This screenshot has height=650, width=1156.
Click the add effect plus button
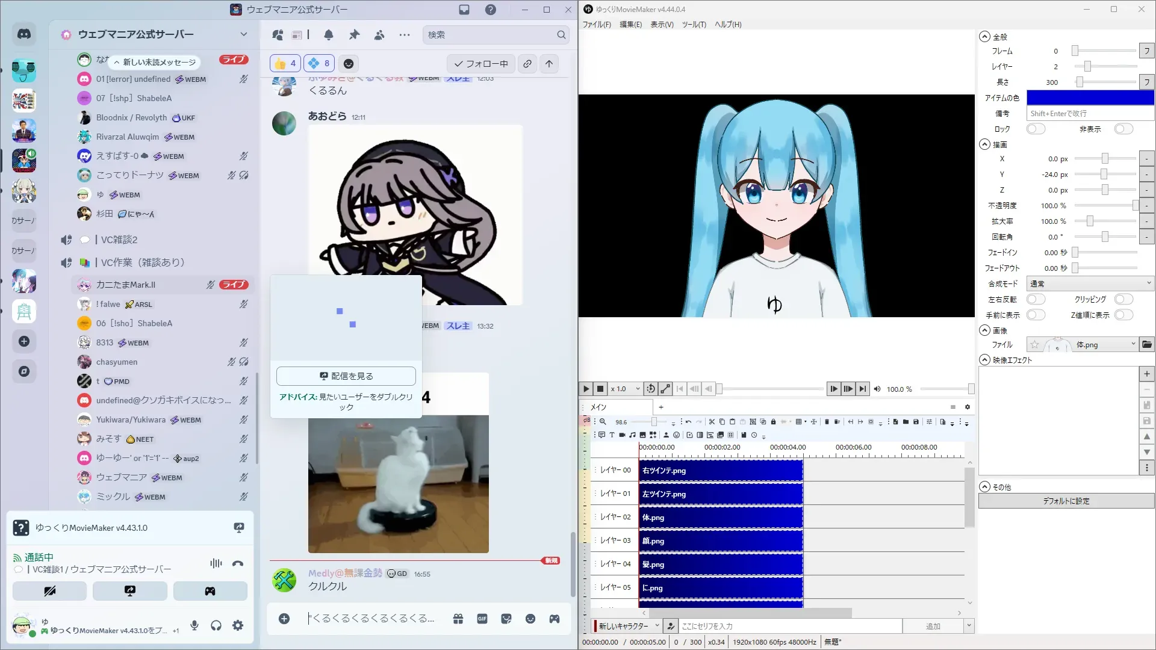1146,374
